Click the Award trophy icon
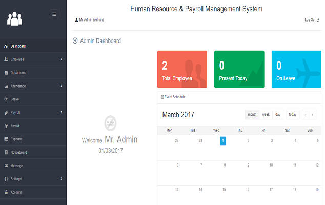This screenshot has width=325, height=205. pos(6,126)
